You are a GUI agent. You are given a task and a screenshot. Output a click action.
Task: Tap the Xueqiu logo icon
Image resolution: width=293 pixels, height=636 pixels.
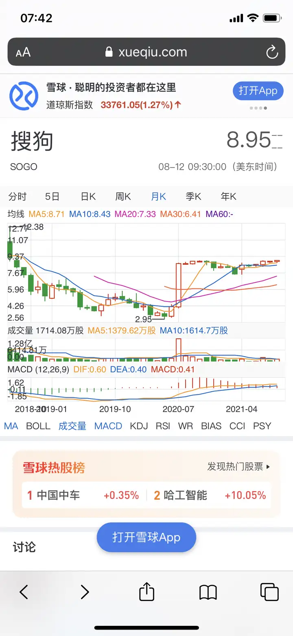[x=24, y=96]
